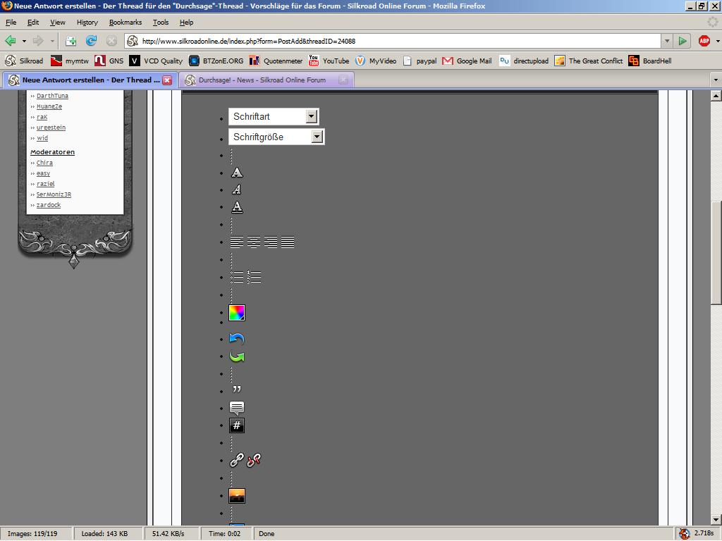
Task: Insert an image using the sunset picture icon
Action: [237, 496]
